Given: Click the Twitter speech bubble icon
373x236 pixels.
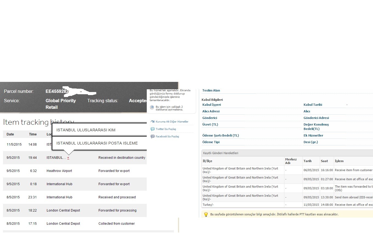Looking at the screenshot, I should click(x=152, y=129).
